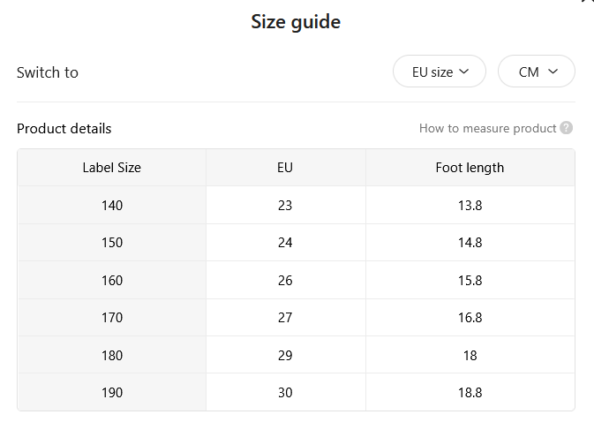Click label size 180 cell
Image resolution: width=594 pixels, height=422 pixels.
point(112,355)
